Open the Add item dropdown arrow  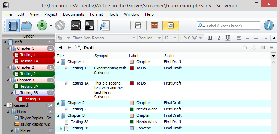[51, 26]
